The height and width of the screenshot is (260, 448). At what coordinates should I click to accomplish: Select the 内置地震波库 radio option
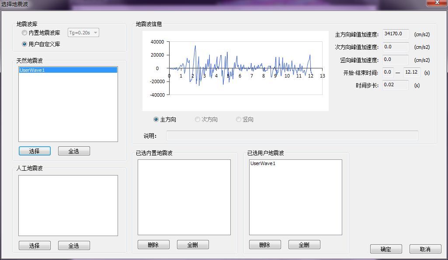point(41,33)
